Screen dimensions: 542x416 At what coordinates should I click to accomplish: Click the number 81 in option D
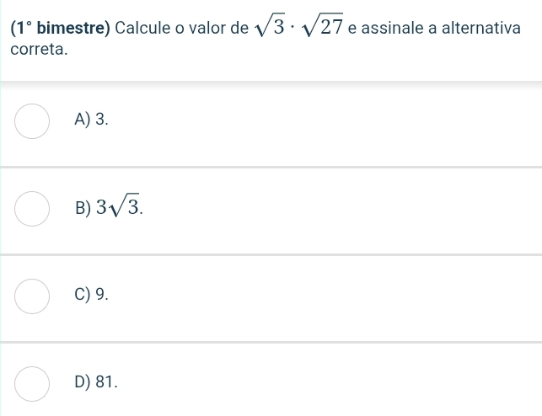105,382
